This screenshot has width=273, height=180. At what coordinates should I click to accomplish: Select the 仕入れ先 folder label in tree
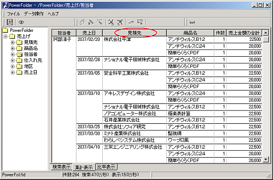pyautogui.click(x=33, y=60)
